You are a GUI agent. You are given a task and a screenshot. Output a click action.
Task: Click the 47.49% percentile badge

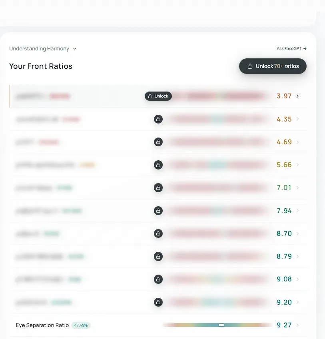pyautogui.click(x=81, y=325)
